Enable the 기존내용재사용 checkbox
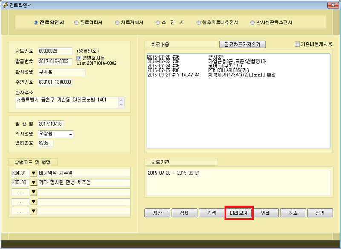 click(298, 44)
